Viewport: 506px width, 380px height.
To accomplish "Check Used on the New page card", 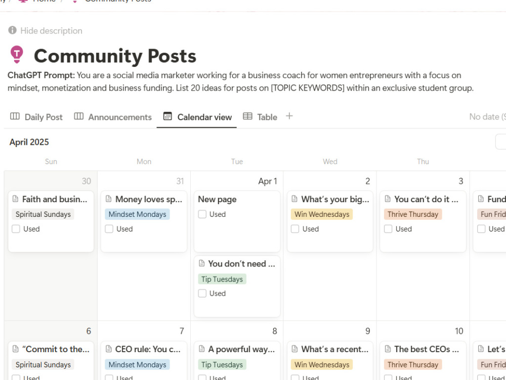I will pos(202,214).
